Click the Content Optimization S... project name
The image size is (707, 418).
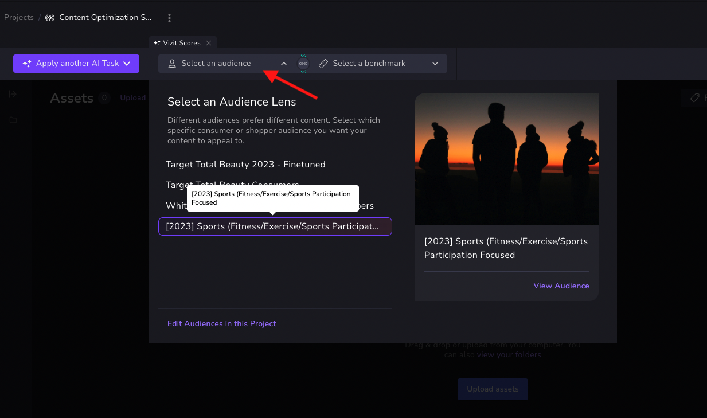[106, 18]
